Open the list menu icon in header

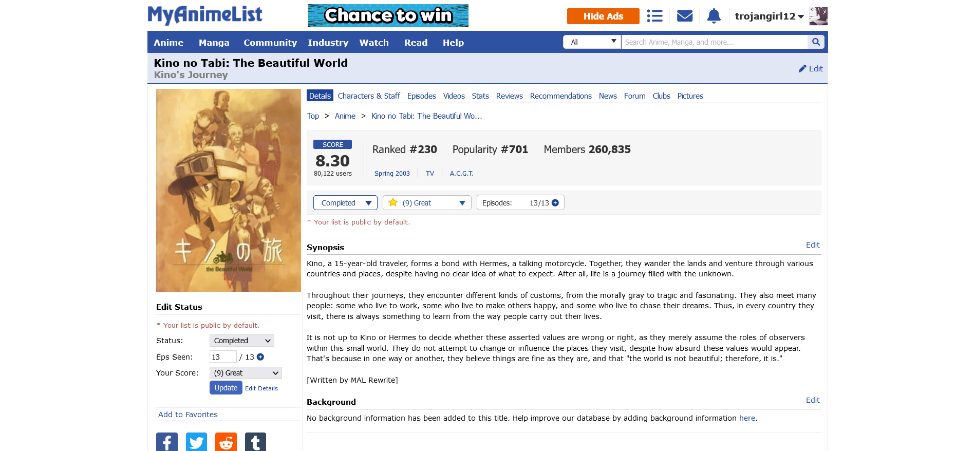pyautogui.click(x=654, y=16)
